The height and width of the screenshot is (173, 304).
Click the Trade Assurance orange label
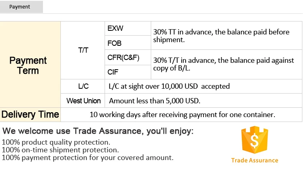[255, 160]
